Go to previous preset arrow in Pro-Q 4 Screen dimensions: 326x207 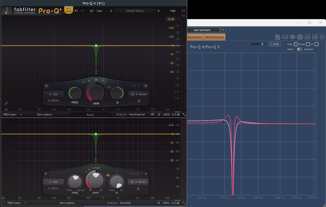111,11
